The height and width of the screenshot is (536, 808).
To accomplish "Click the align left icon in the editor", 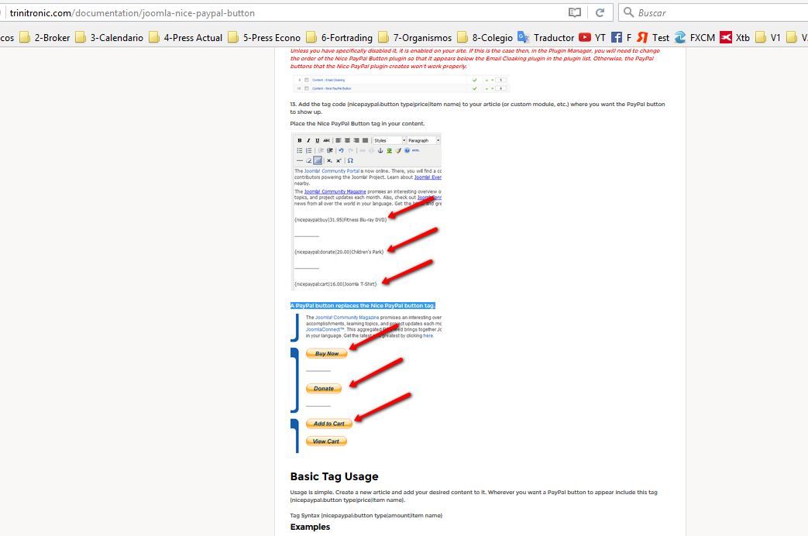I will click(339, 141).
